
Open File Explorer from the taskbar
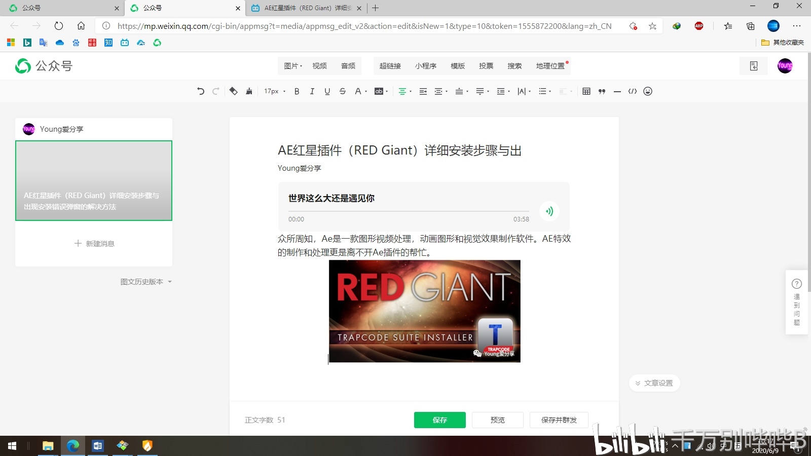coord(48,446)
